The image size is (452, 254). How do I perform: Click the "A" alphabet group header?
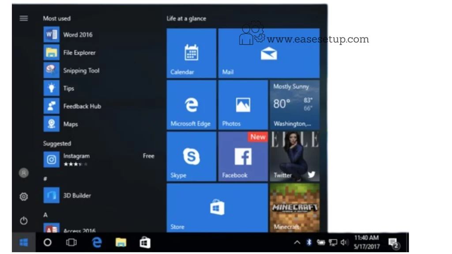45,215
